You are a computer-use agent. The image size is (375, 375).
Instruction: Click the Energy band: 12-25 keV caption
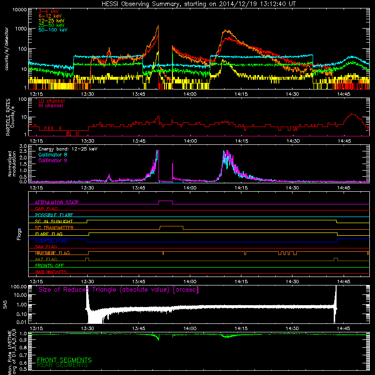click(x=68, y=149)
